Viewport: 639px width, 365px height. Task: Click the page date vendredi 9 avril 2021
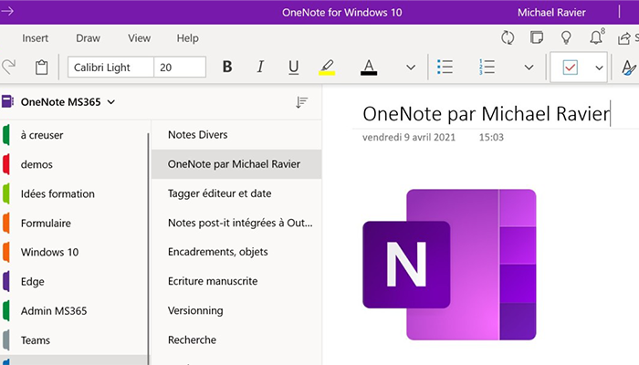[409, 137]
